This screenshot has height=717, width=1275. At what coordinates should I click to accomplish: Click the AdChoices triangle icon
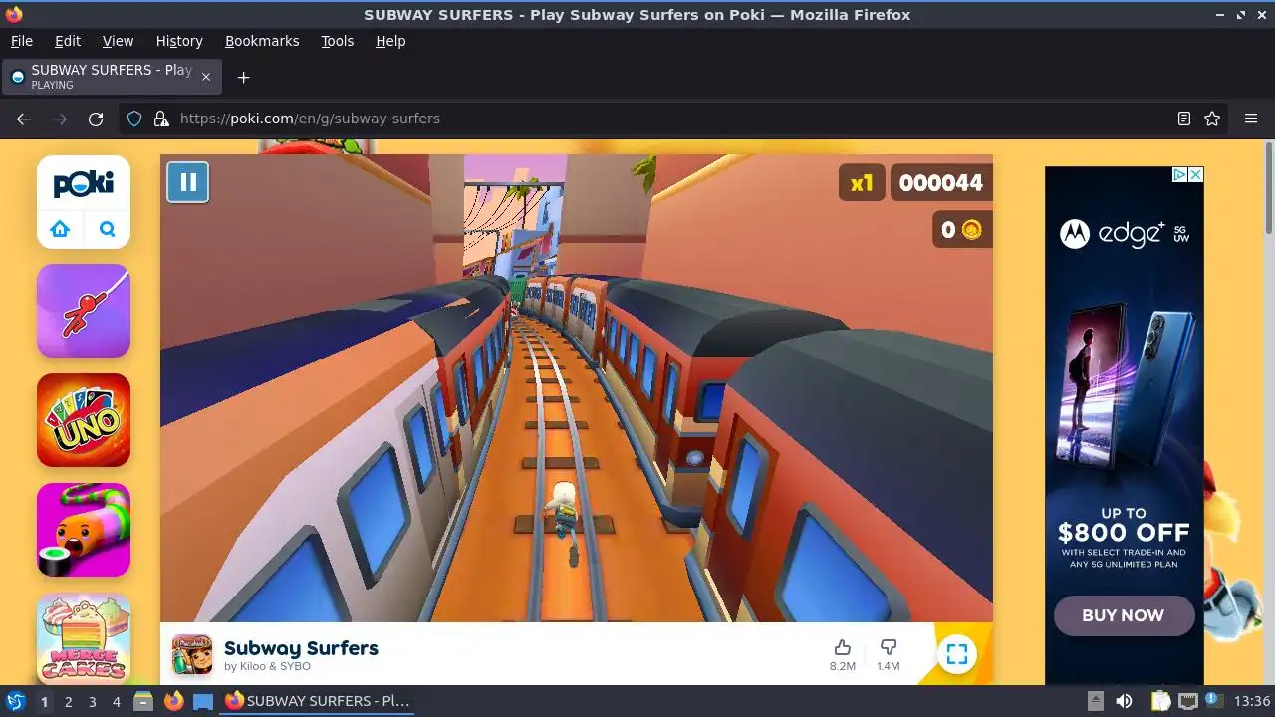click(x=1179, y=174)
